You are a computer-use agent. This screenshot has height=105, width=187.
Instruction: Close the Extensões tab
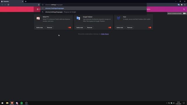(x=22, y=1)
